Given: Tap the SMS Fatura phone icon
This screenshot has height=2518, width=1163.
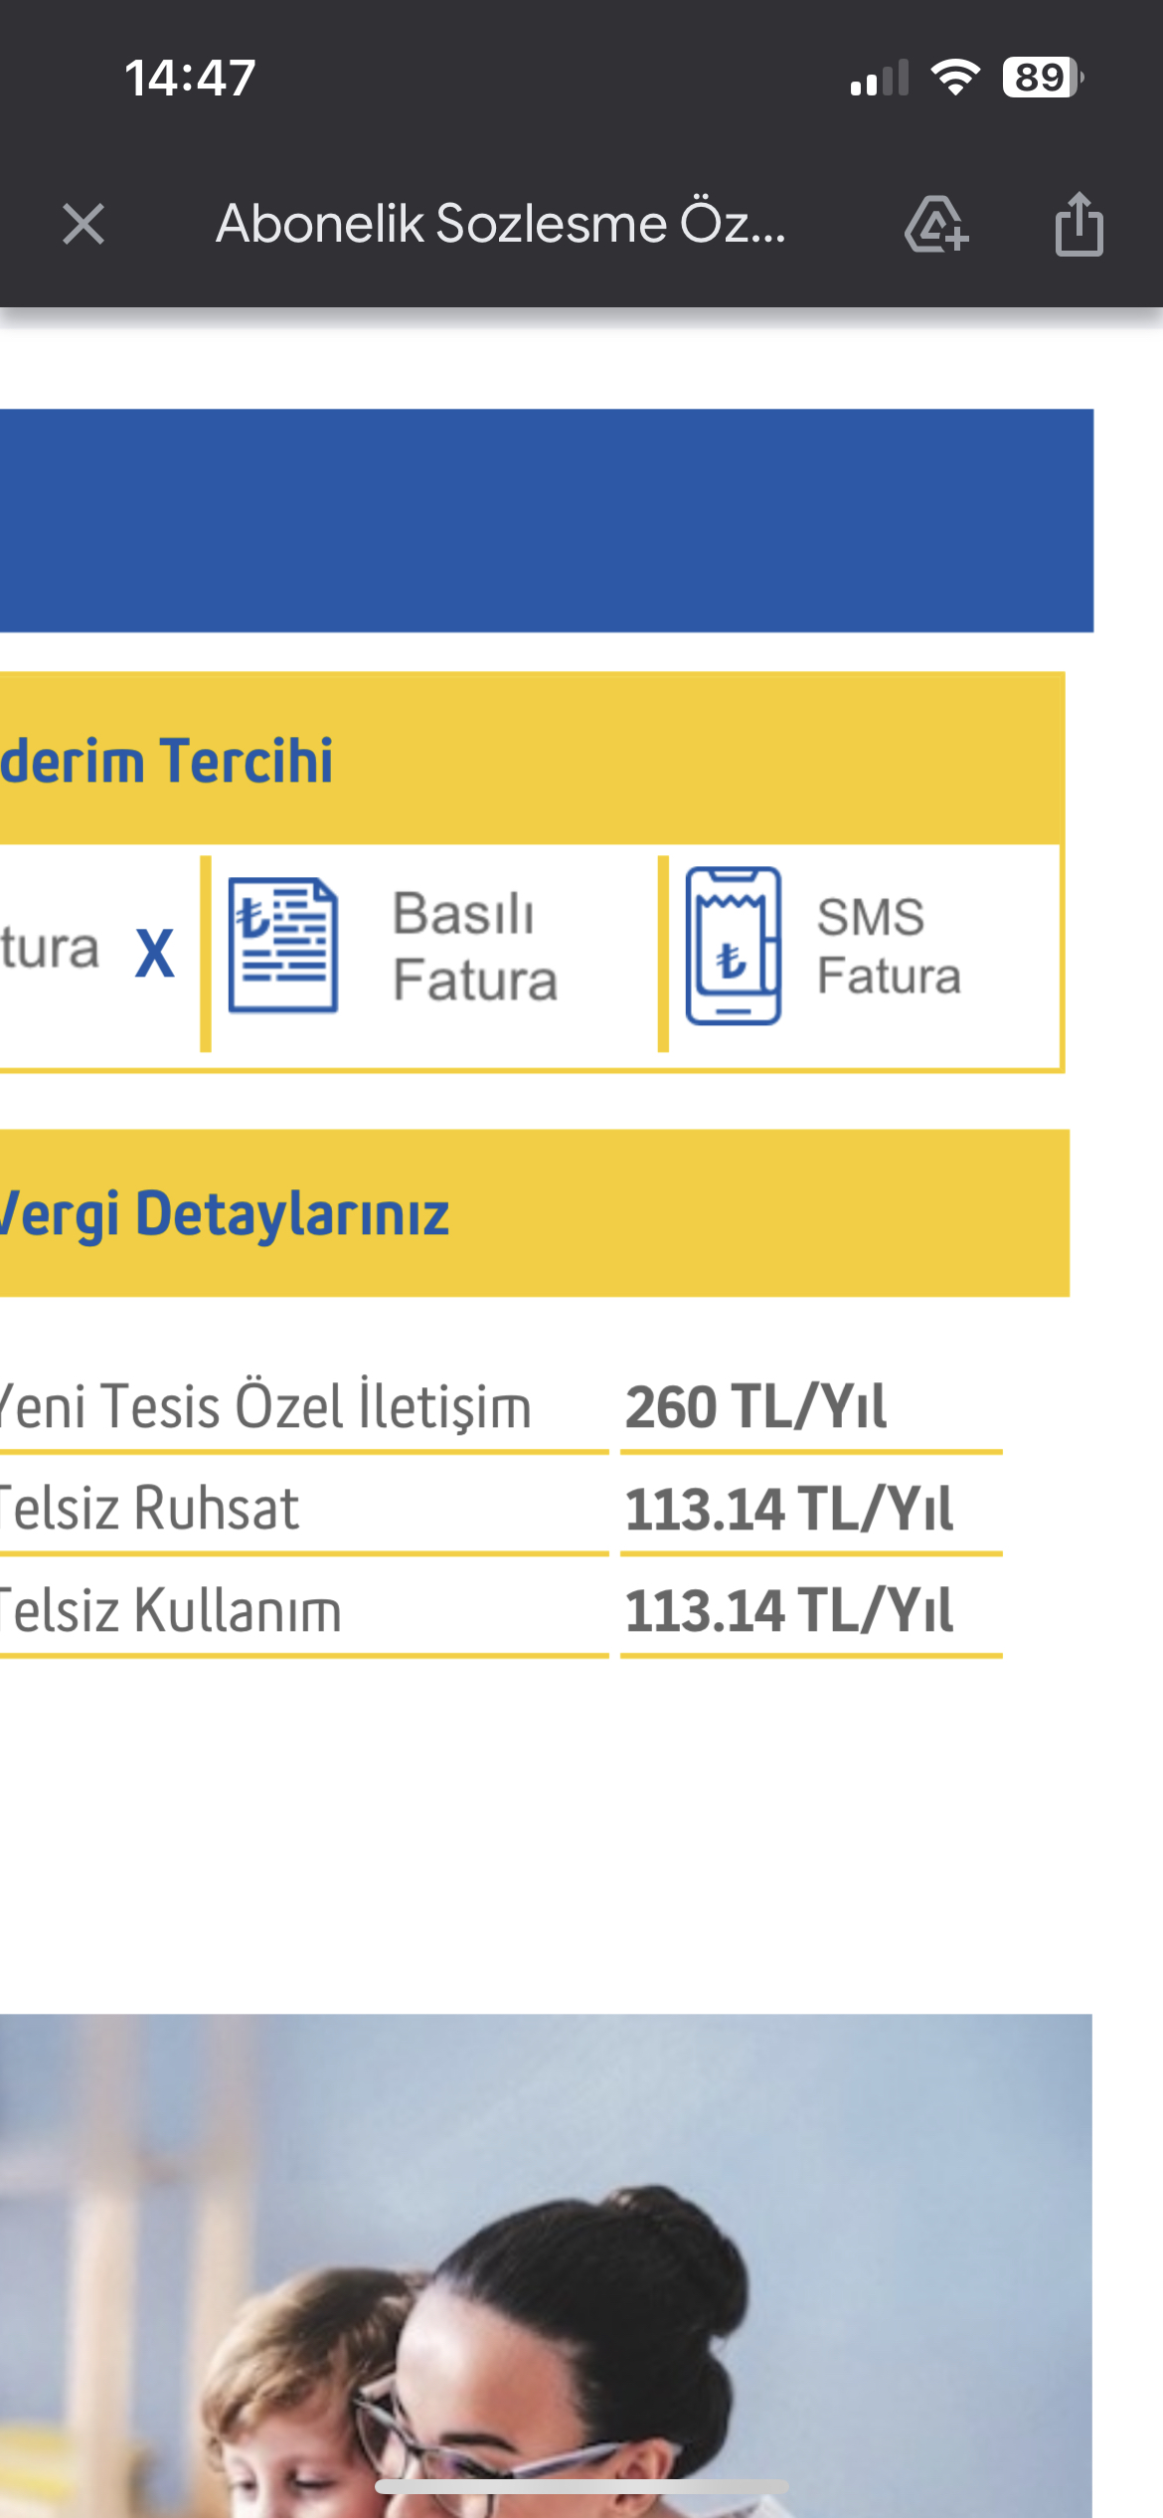Looking at the screenshot, I should click(734, 945).
